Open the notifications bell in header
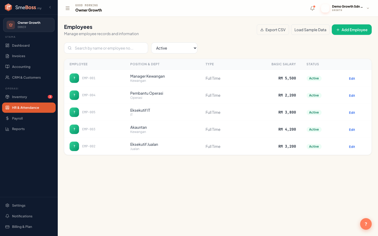The width and height of the screenshot is (378, 236). [312, 8]
